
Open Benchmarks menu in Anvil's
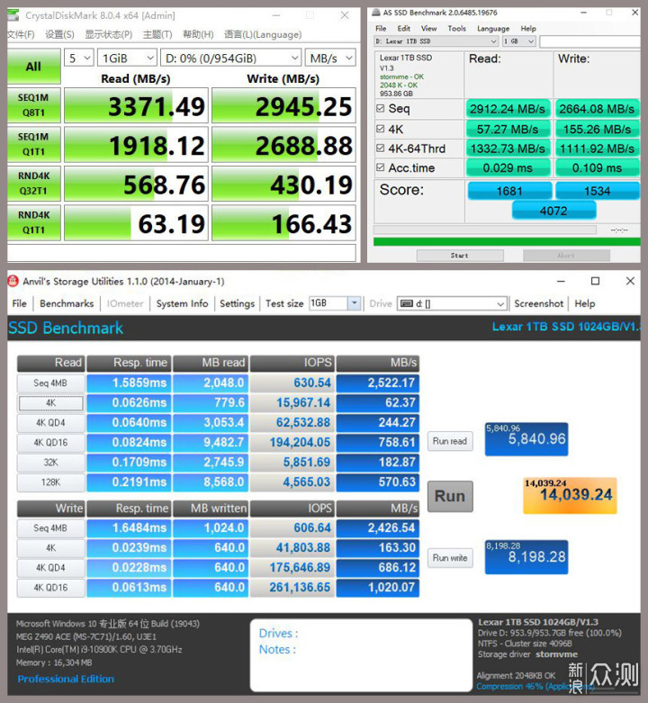(67, 303)
